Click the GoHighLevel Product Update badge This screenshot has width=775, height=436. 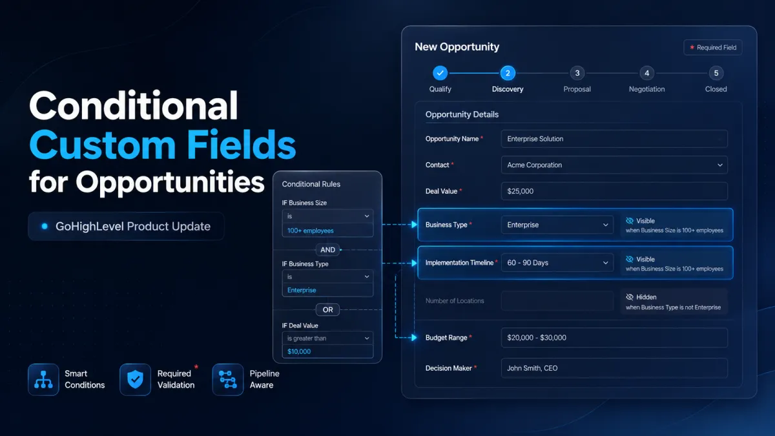coord(126,227)
